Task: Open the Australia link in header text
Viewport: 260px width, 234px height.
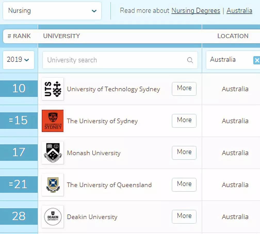Action: click(x=239, y=11)
